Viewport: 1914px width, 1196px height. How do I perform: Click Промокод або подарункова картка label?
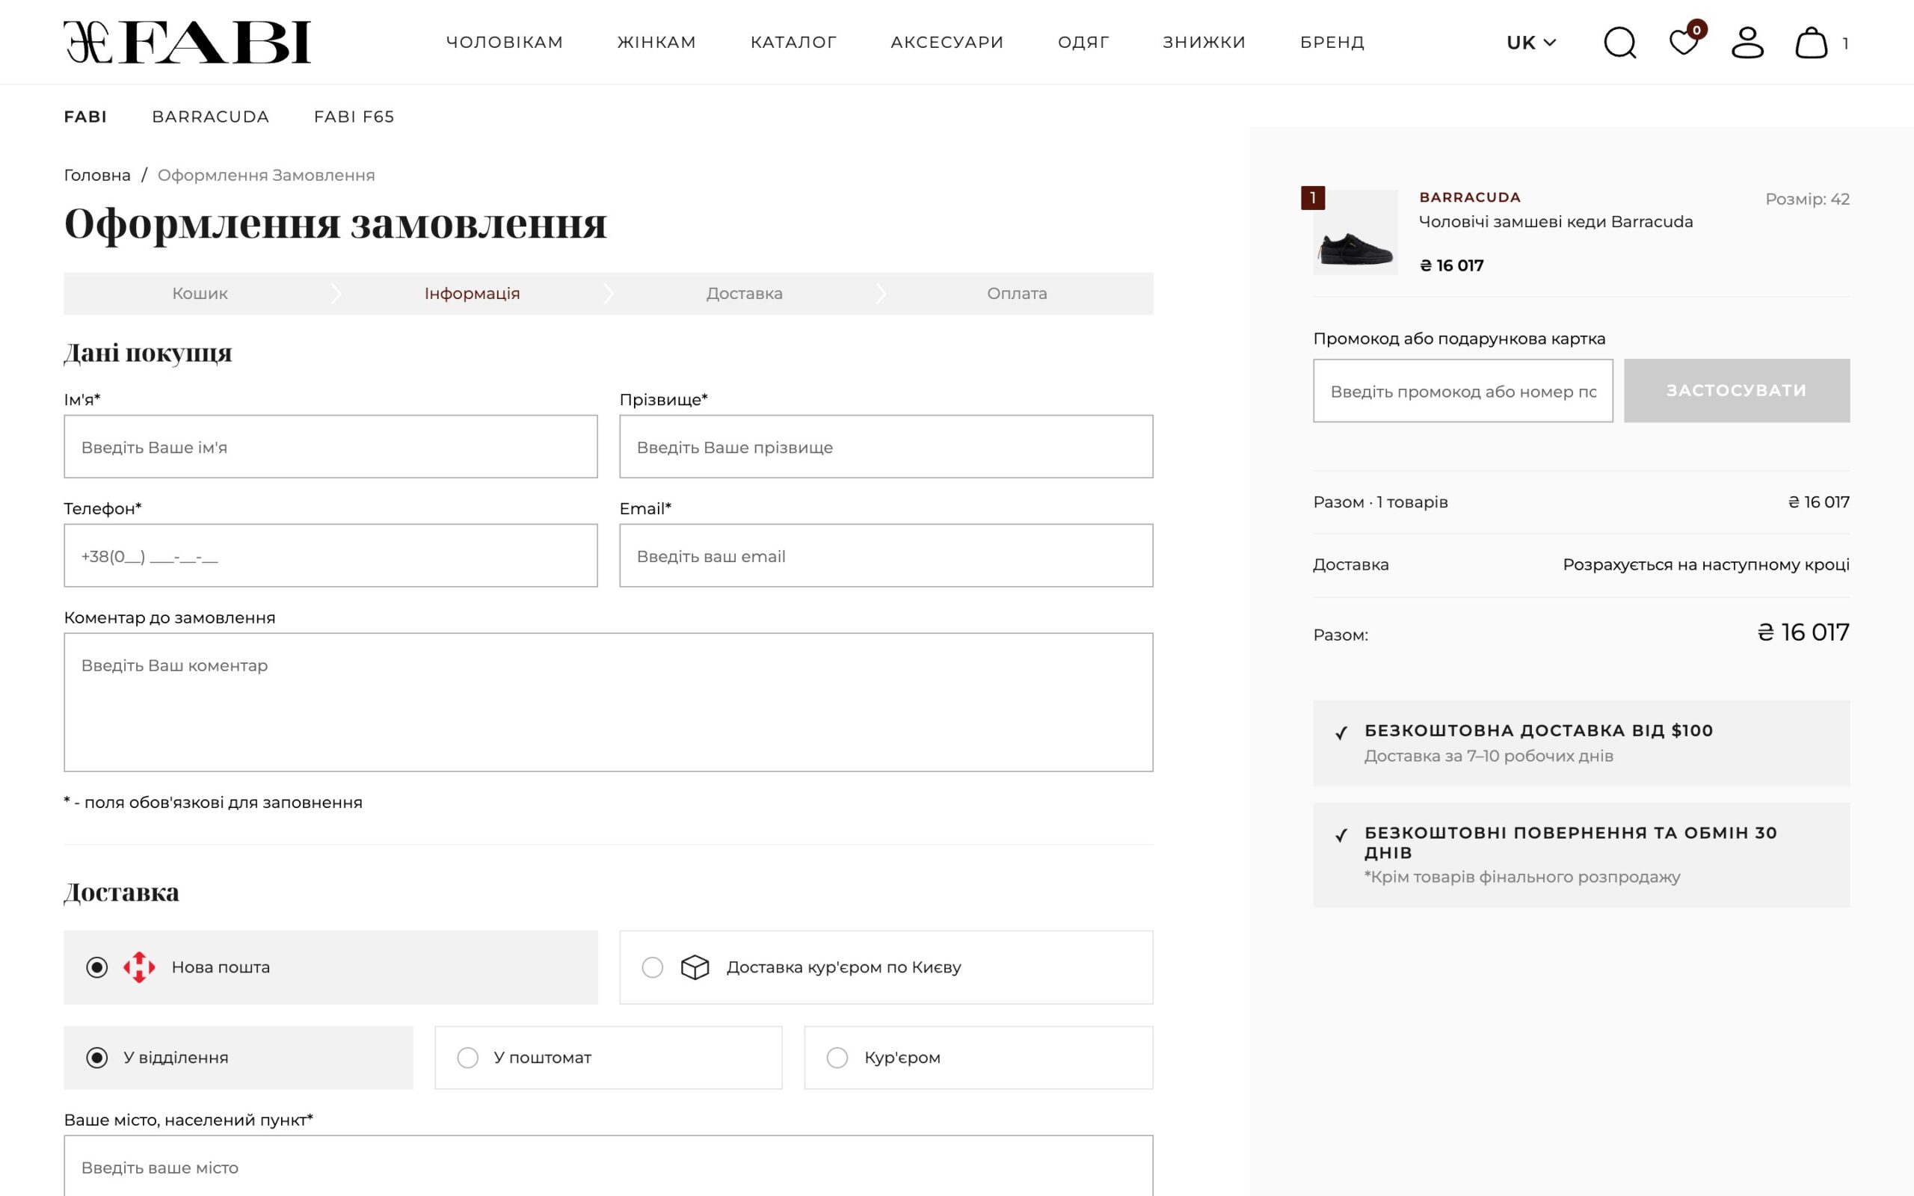click(1459, 339)
